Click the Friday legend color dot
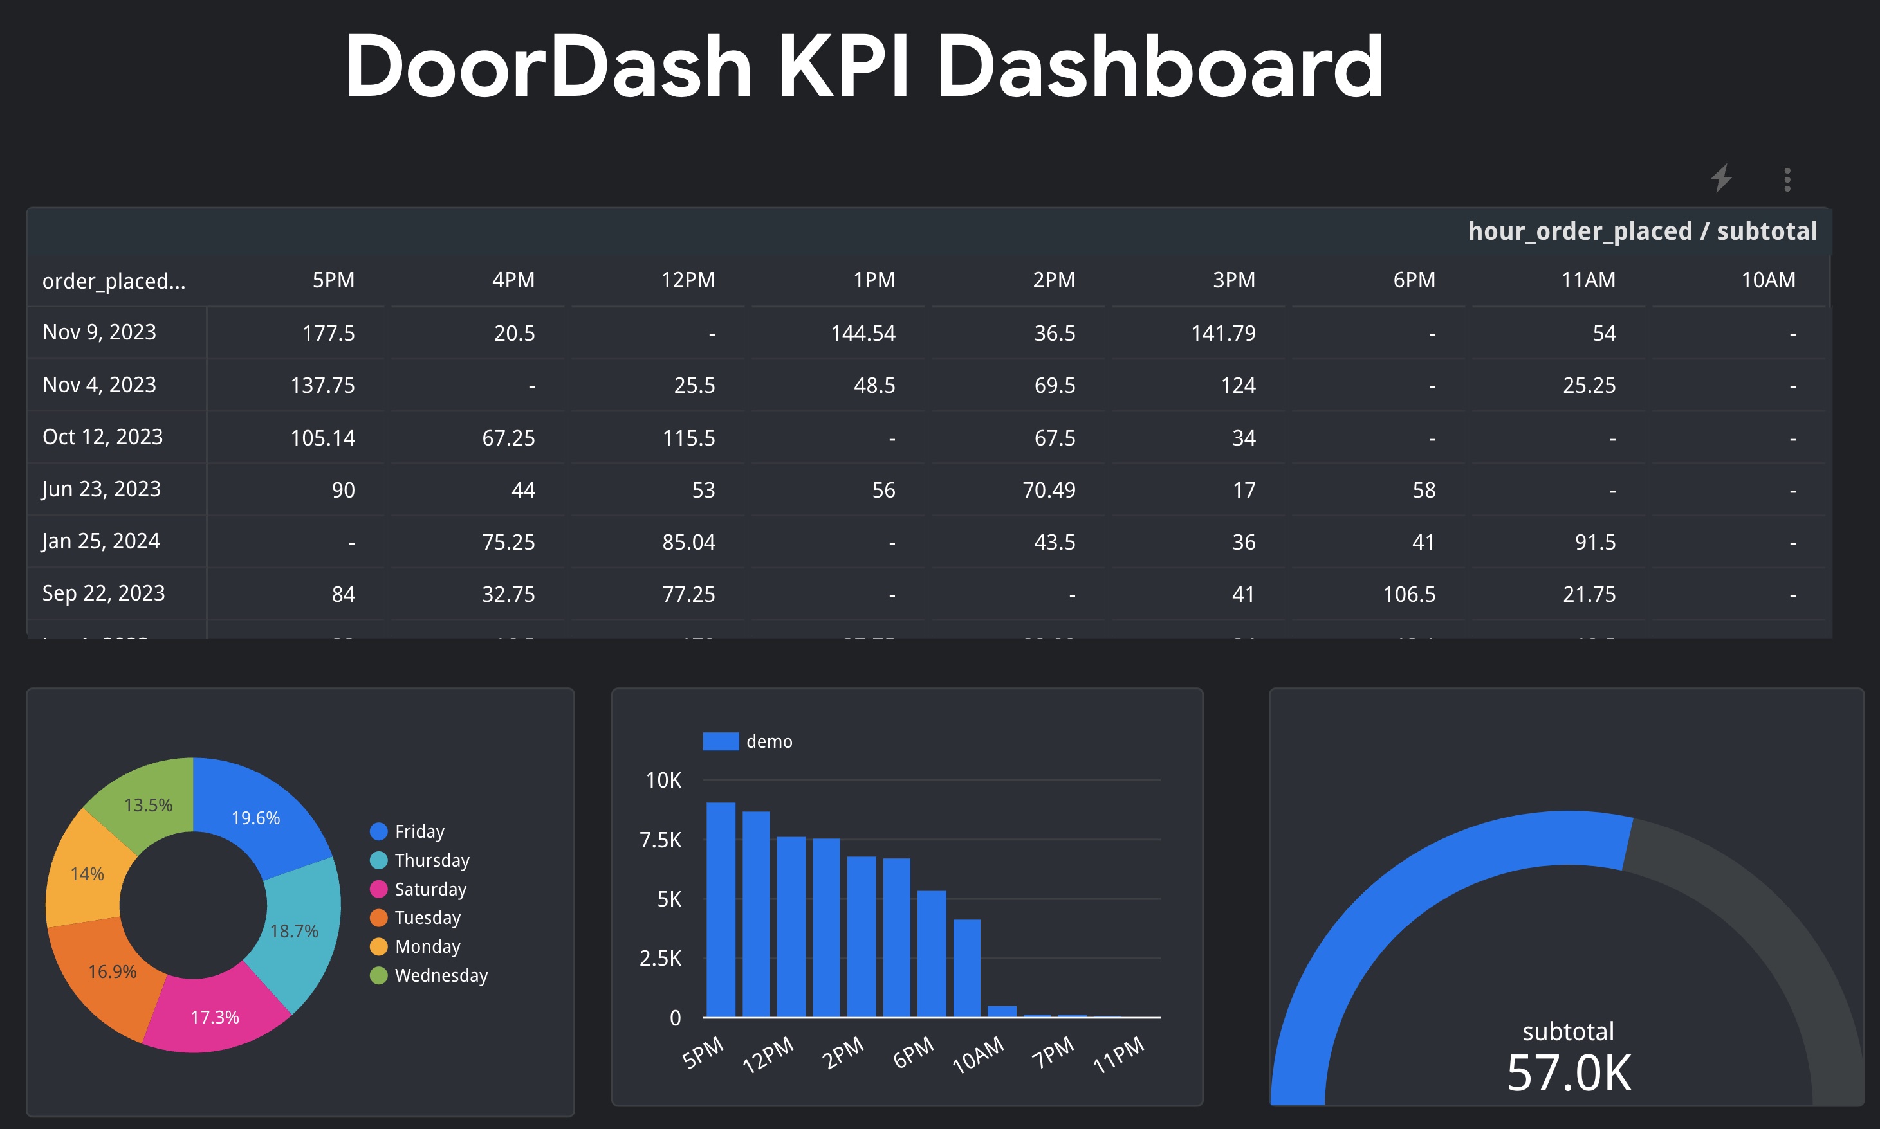1880x1129 pixels. [x=378, y=831]
